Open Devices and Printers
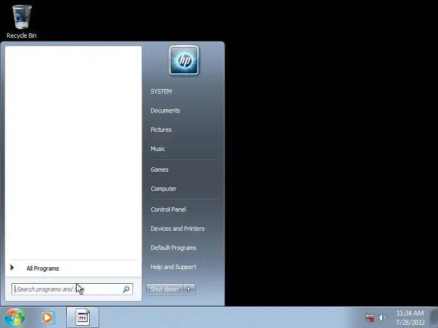 (x=177, y=229)
